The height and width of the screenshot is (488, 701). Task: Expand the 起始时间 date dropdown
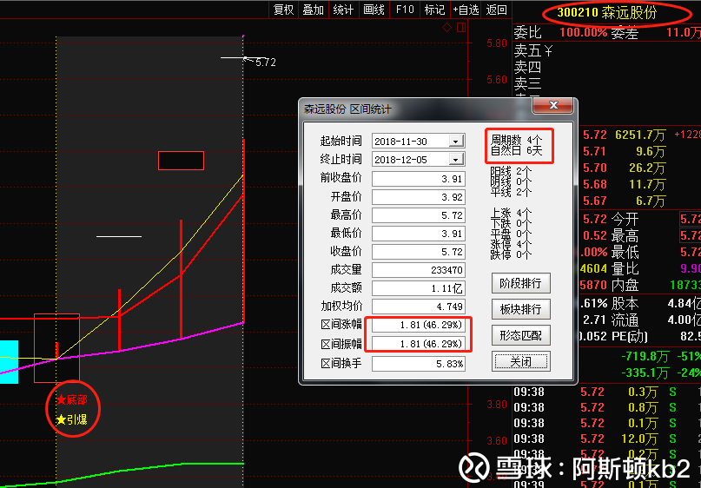point(455,142)
